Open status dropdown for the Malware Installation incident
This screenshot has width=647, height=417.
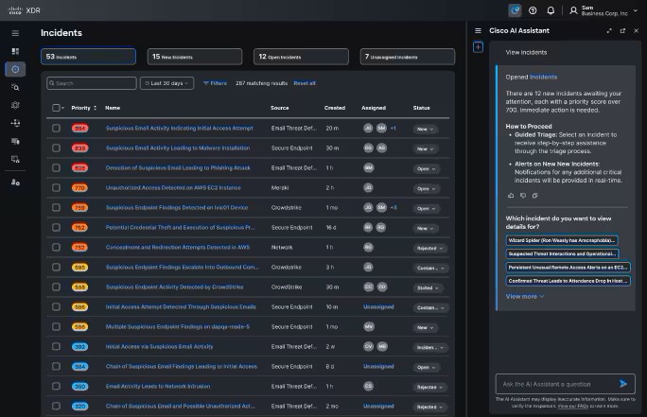point(425,148)
